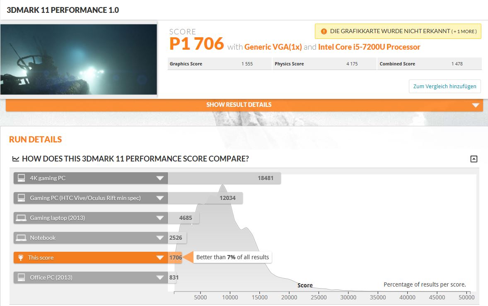Click the trophy icon beside This score
Image resolution: width=488 pixels, height=306 pixels.
[x=21, y=258]
